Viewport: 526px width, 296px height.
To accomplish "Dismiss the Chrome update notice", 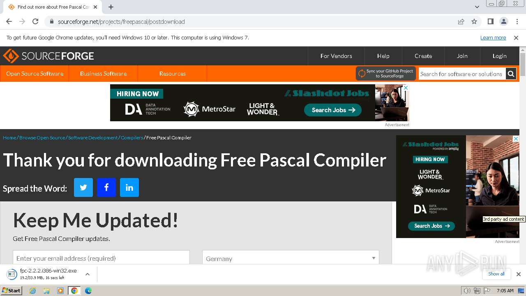I will [516, 37].
